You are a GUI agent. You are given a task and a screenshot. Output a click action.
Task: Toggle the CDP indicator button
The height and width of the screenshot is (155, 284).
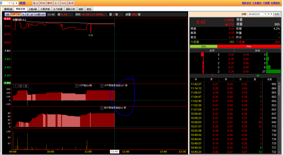coord(43,15)
